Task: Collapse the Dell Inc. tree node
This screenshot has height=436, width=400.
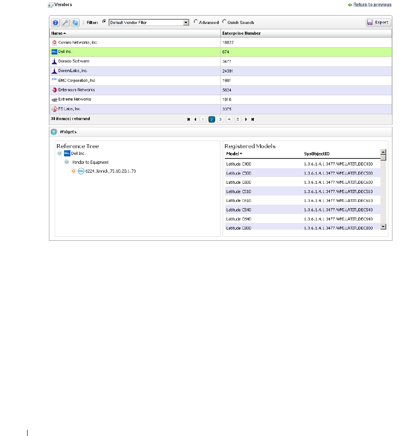Action: pyautogui.click(x=60, y=153)
